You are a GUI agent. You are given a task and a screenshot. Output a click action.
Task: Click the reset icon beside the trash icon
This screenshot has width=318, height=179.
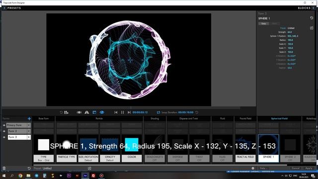(29, 168)
